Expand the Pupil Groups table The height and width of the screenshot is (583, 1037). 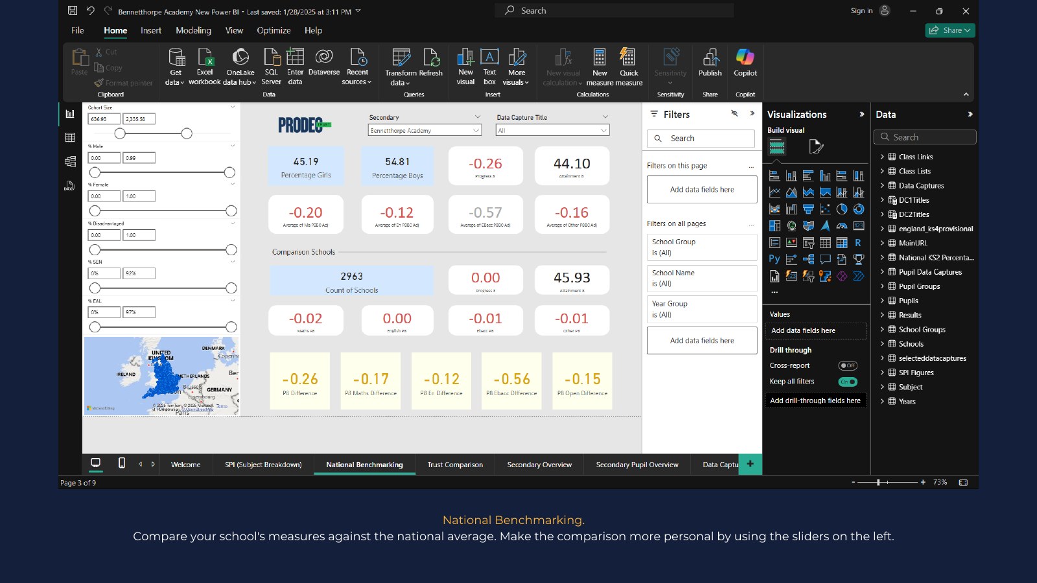(x=882, y=286)
